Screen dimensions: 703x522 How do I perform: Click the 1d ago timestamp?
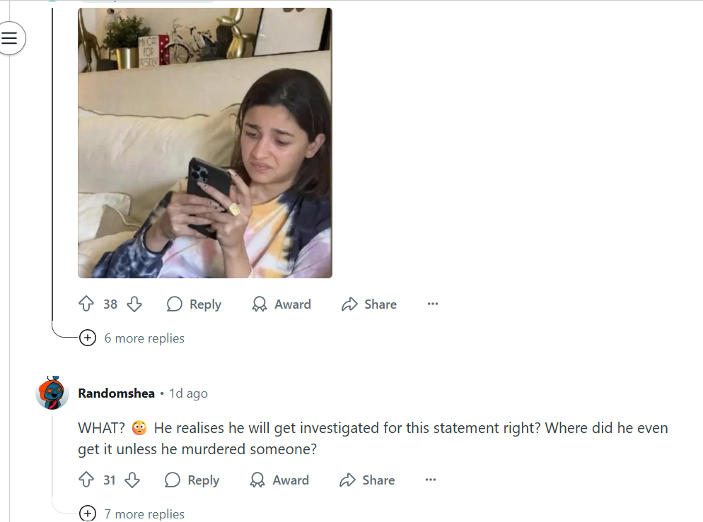pyautogui.click(x=188, y=393)
